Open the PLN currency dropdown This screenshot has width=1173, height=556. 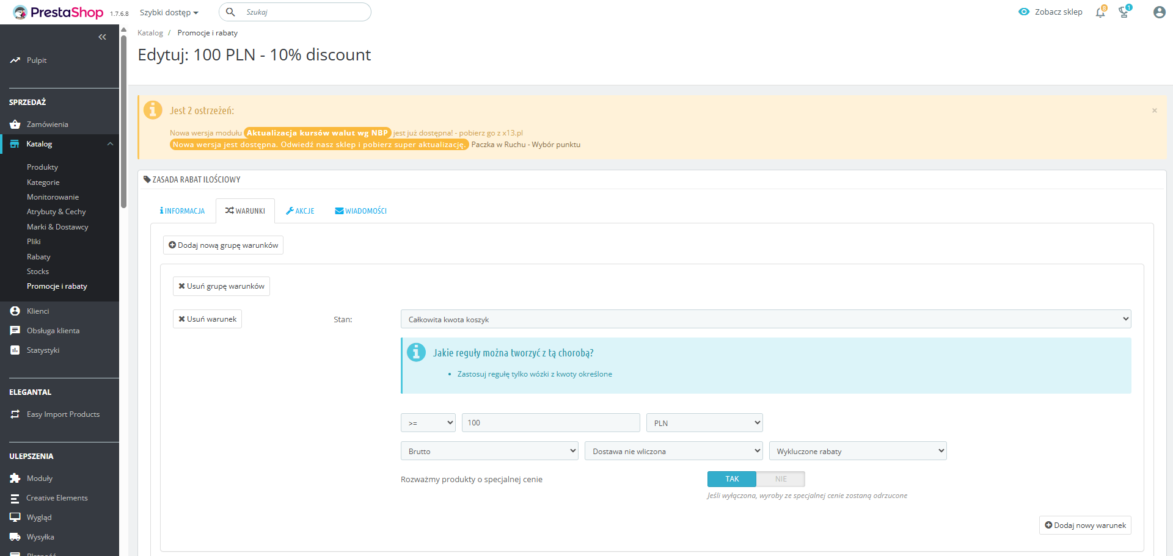point(704,423)
